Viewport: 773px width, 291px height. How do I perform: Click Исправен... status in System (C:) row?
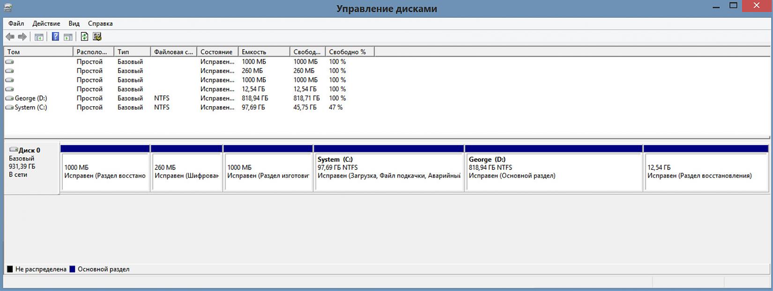tap(217, 108)
